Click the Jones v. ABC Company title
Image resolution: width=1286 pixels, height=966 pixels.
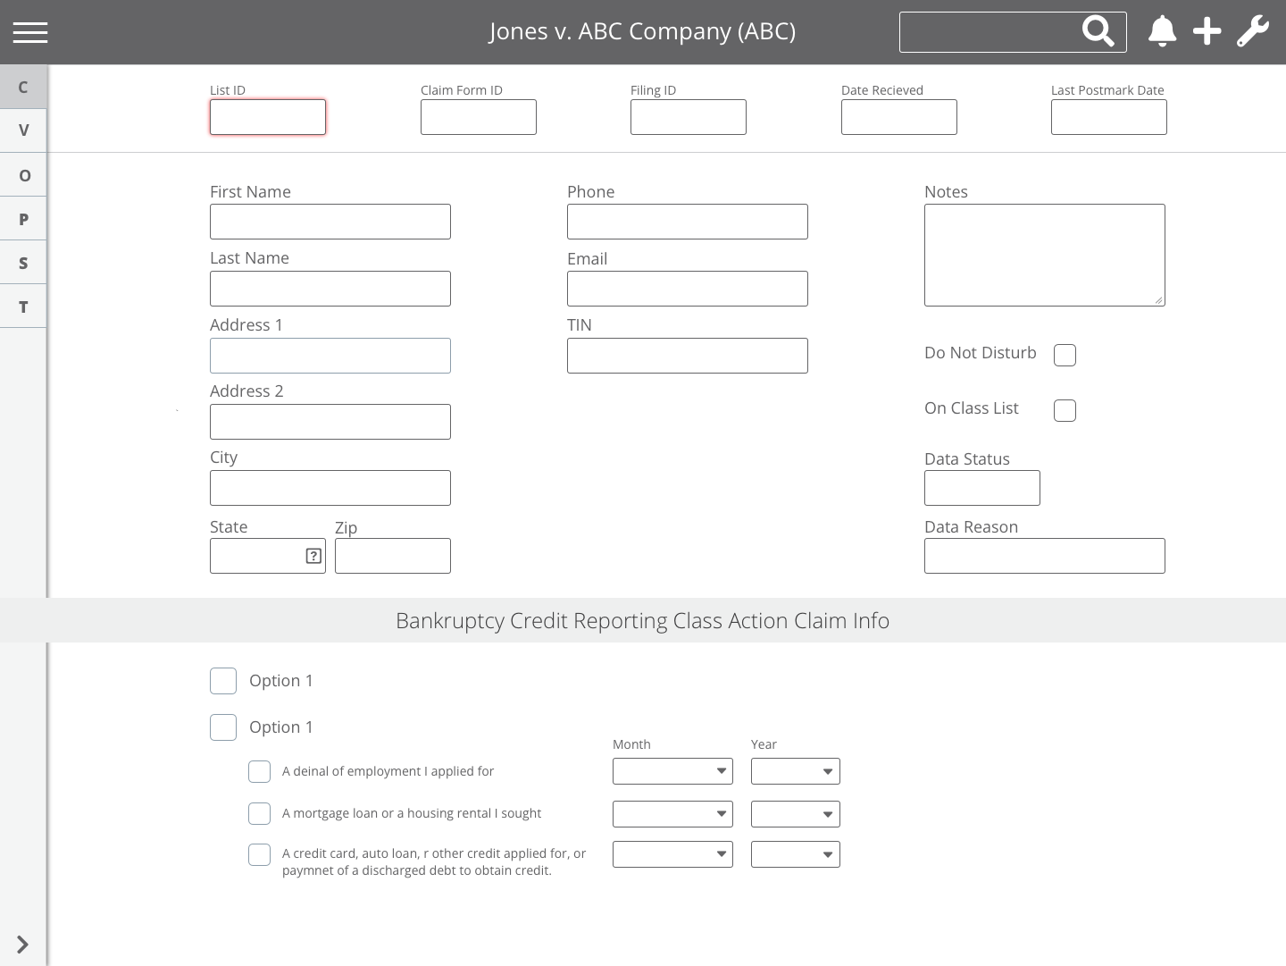click(x=642, y=30)
